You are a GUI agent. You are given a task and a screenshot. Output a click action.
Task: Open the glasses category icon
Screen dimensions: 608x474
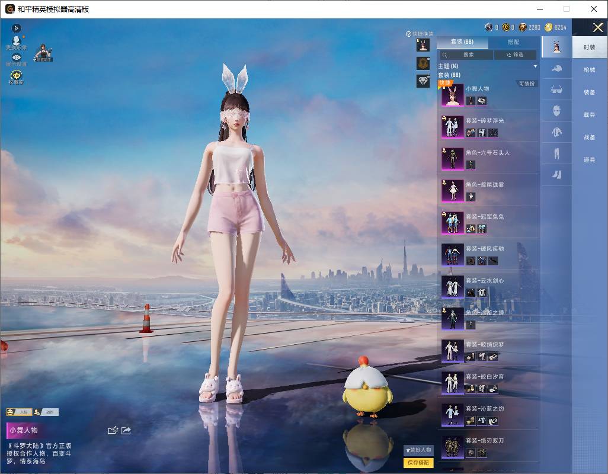point(556,90)
